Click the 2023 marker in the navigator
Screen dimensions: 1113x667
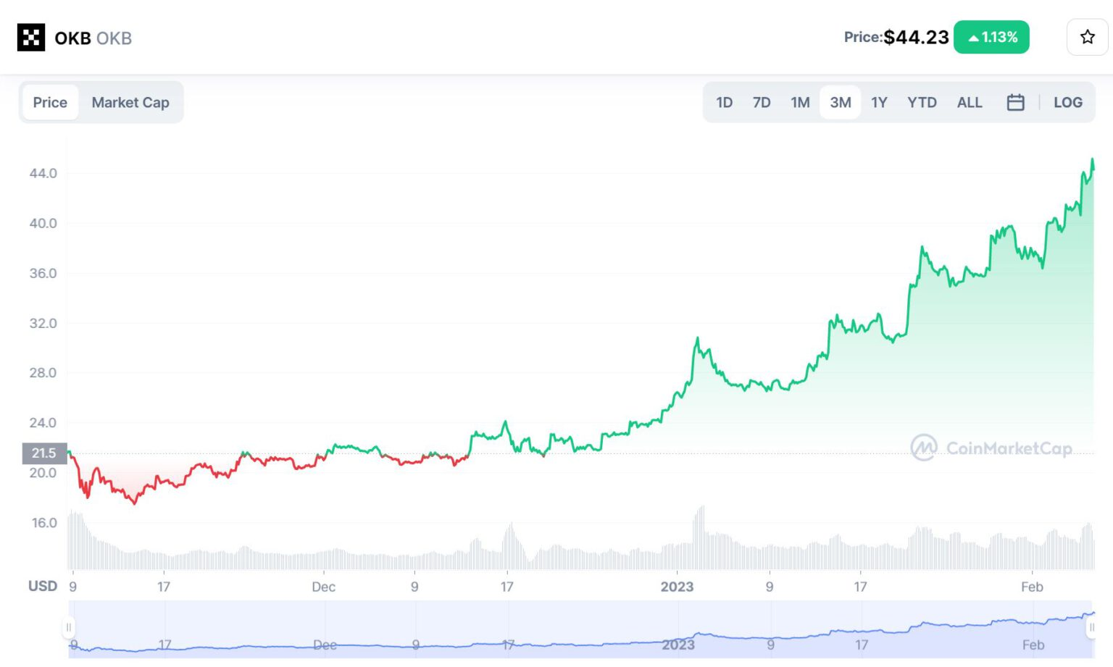coord(678,645)
